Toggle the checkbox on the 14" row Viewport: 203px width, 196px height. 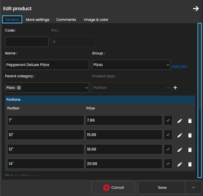click(168, 164)
